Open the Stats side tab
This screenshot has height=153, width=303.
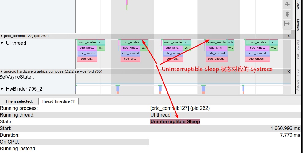[298, 5]
